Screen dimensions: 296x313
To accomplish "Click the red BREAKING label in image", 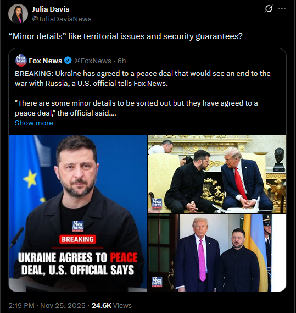I will pos(77,239).
